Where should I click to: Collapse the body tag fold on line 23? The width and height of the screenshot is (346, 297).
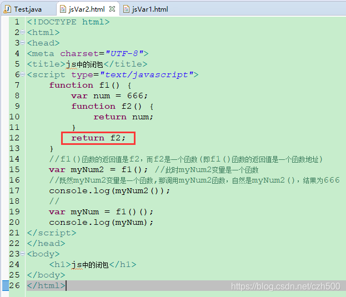click(23, 254)
